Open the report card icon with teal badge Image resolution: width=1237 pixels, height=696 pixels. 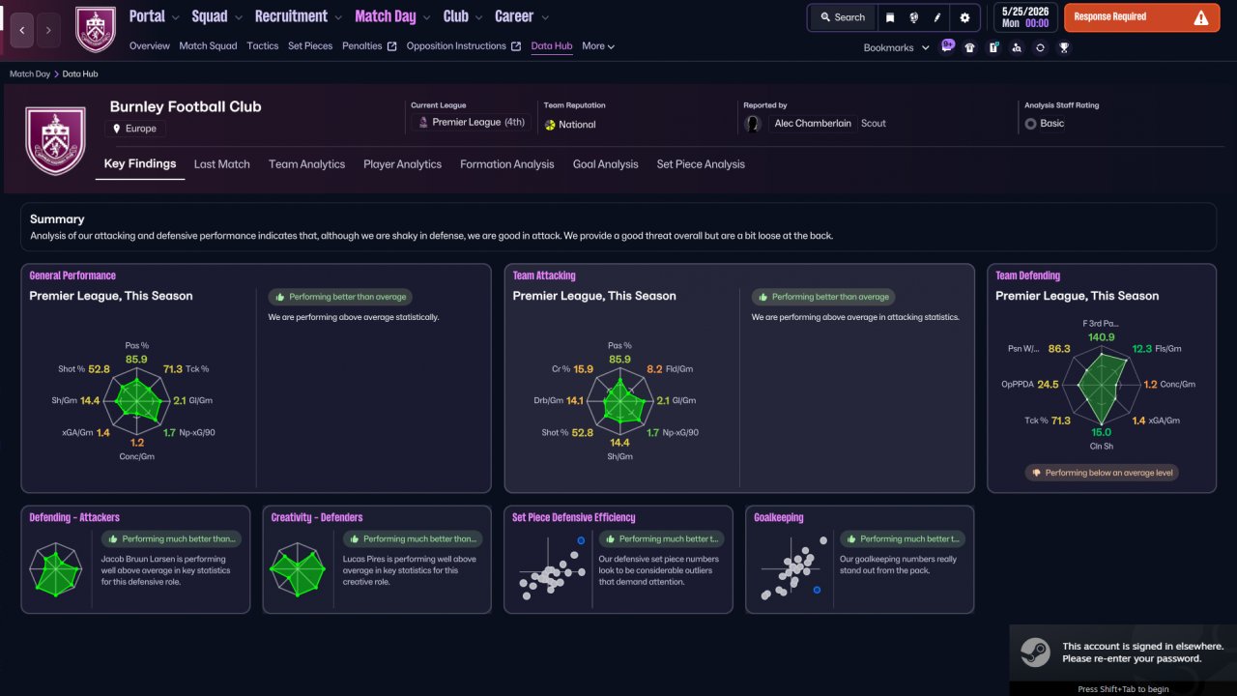(993, 47)
